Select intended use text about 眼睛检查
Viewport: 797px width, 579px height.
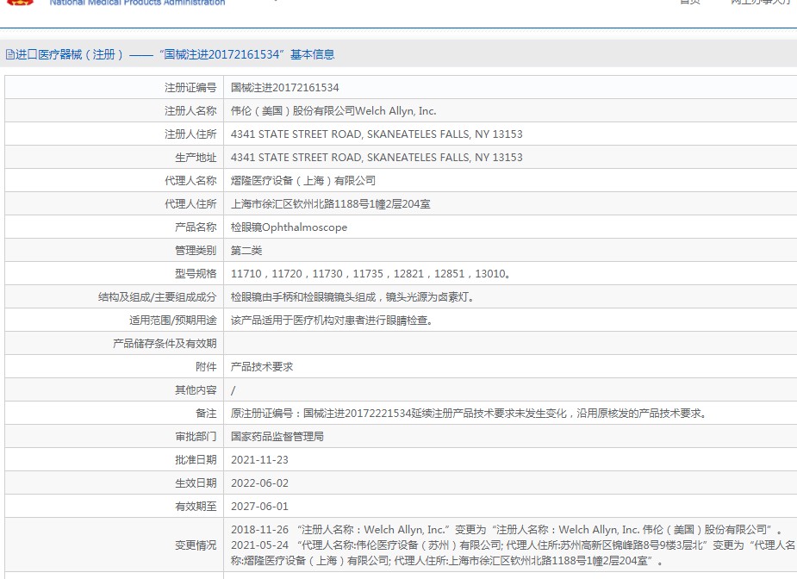[x=332, y=321]
